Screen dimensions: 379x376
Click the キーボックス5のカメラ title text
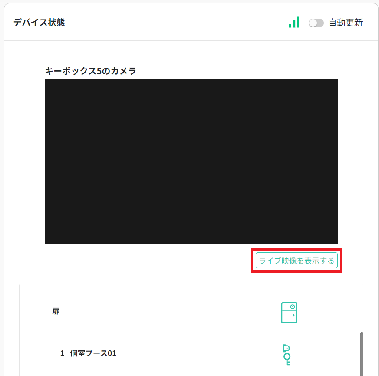(90, 71)
